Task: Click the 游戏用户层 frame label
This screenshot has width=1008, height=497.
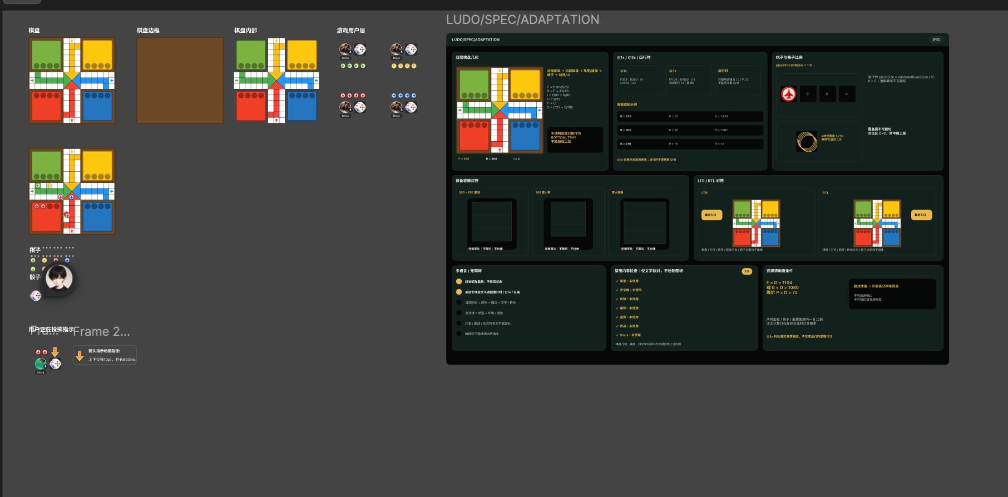Action: (x=350, y=31)
